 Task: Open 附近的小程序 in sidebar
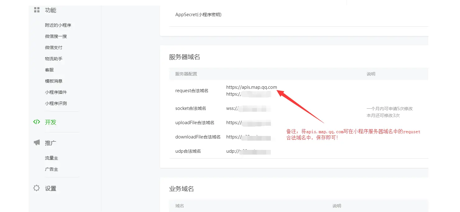[58, 25]
